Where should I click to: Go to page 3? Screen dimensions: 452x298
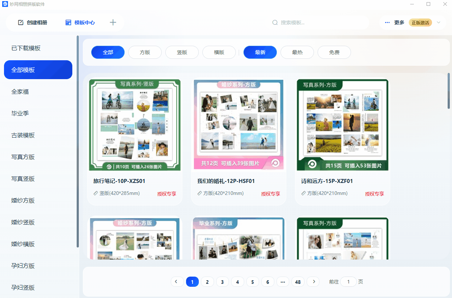coord(222,282)
